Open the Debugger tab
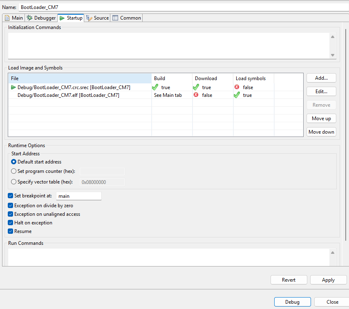This screenshot has width=349, height=309. [x=41, y=18]
